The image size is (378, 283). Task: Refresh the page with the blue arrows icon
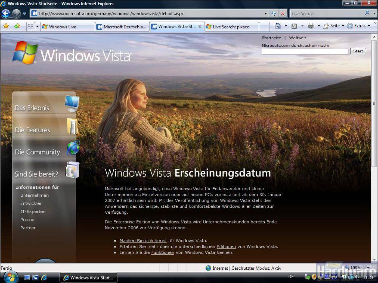tap(273, 14)
